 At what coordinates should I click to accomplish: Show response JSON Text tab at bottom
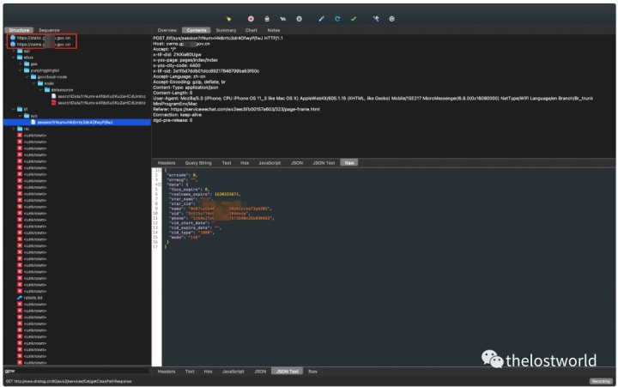pos(288,372)
